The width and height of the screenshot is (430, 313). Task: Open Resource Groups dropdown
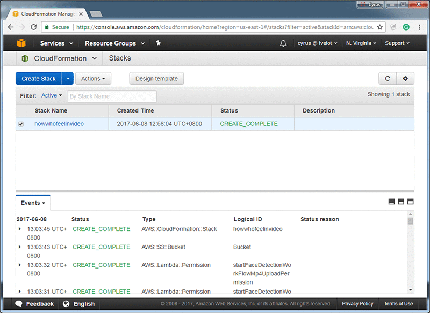click(x=114, y=43)
